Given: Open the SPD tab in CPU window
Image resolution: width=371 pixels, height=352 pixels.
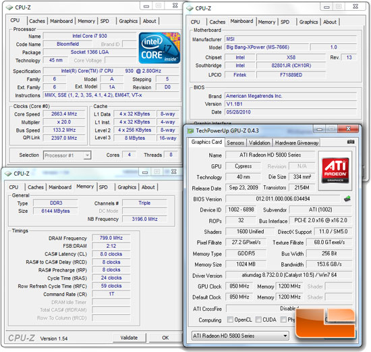Looking at the screenshot, I should click(105, 21).
